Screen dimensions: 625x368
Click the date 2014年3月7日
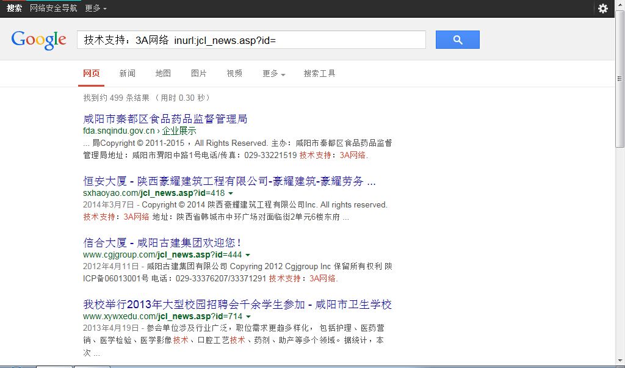point(109,205)
